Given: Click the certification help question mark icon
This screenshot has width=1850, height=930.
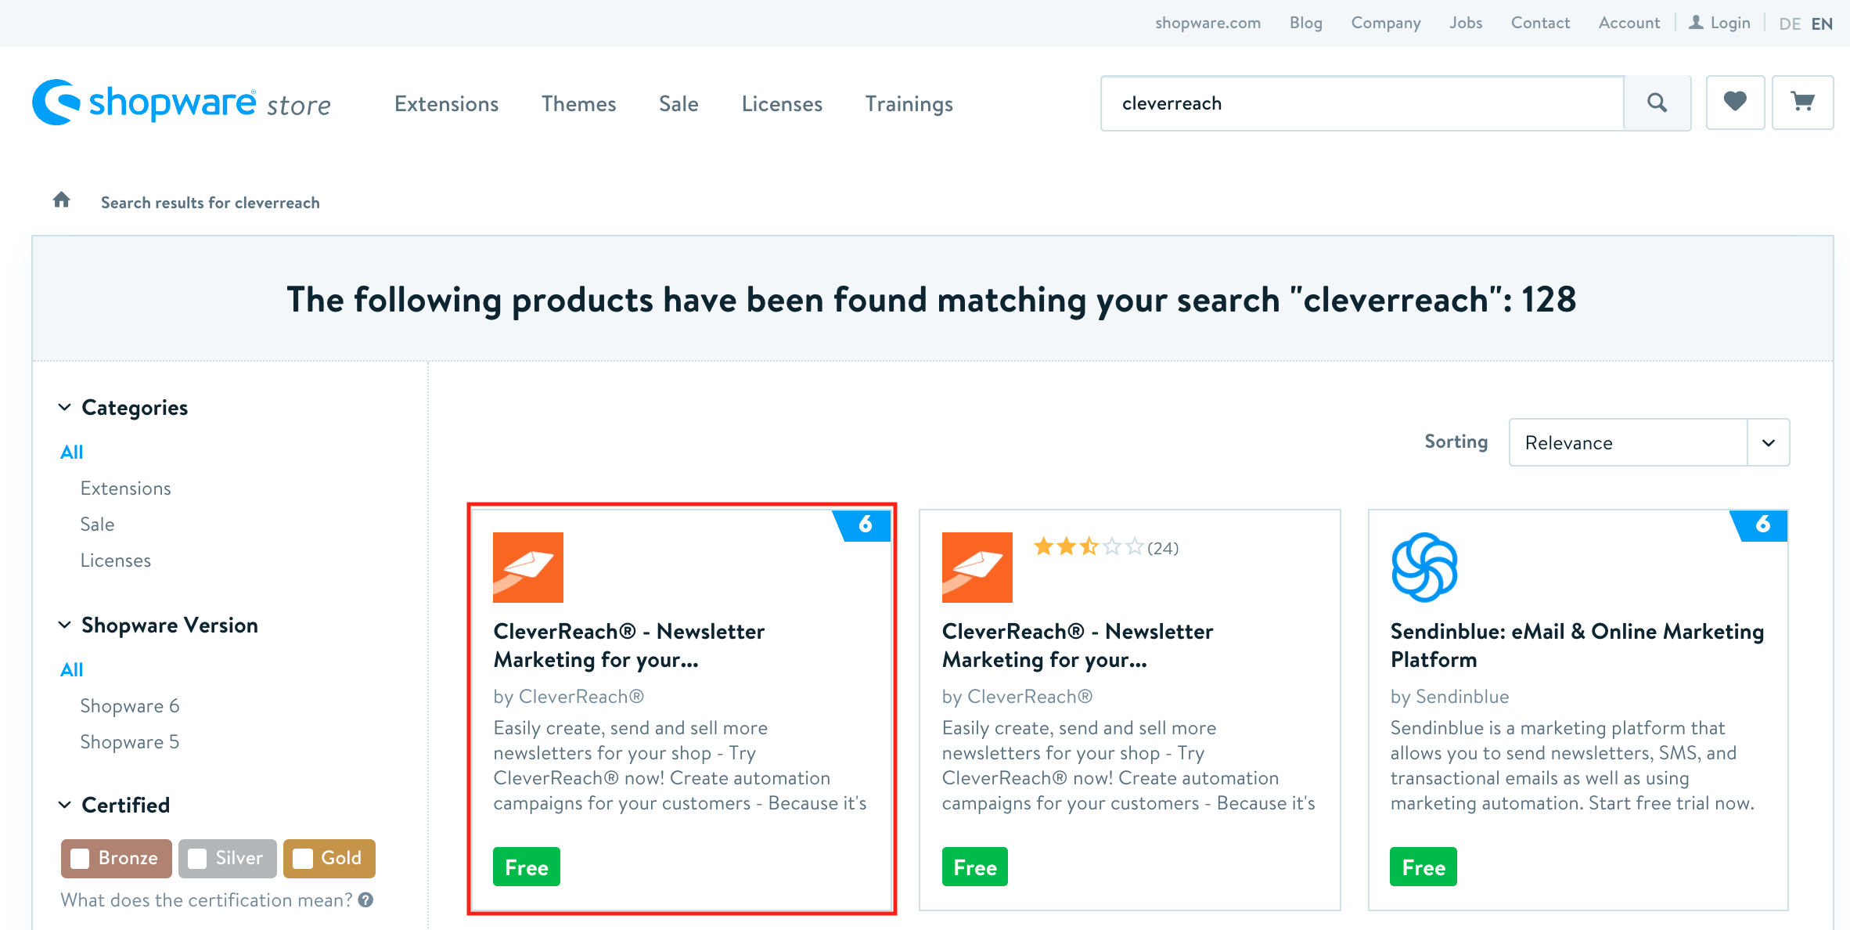Looking at the screenshot, I should (x=365, y=900).
